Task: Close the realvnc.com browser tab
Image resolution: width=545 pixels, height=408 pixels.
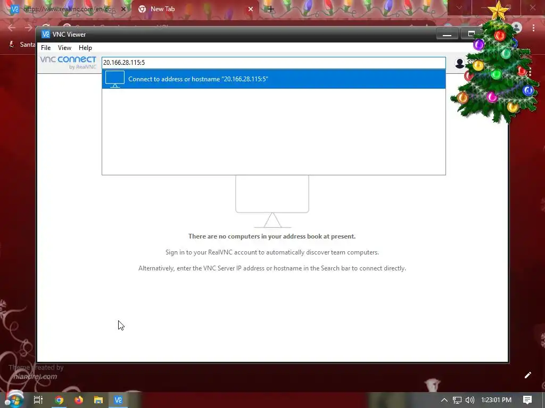Action: (x=123, y=10)
